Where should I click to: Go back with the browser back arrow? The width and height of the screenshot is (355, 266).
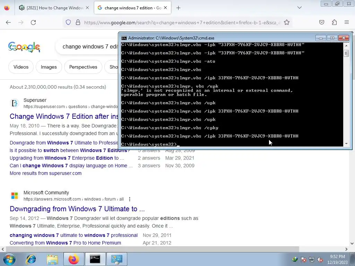[8, 23]
